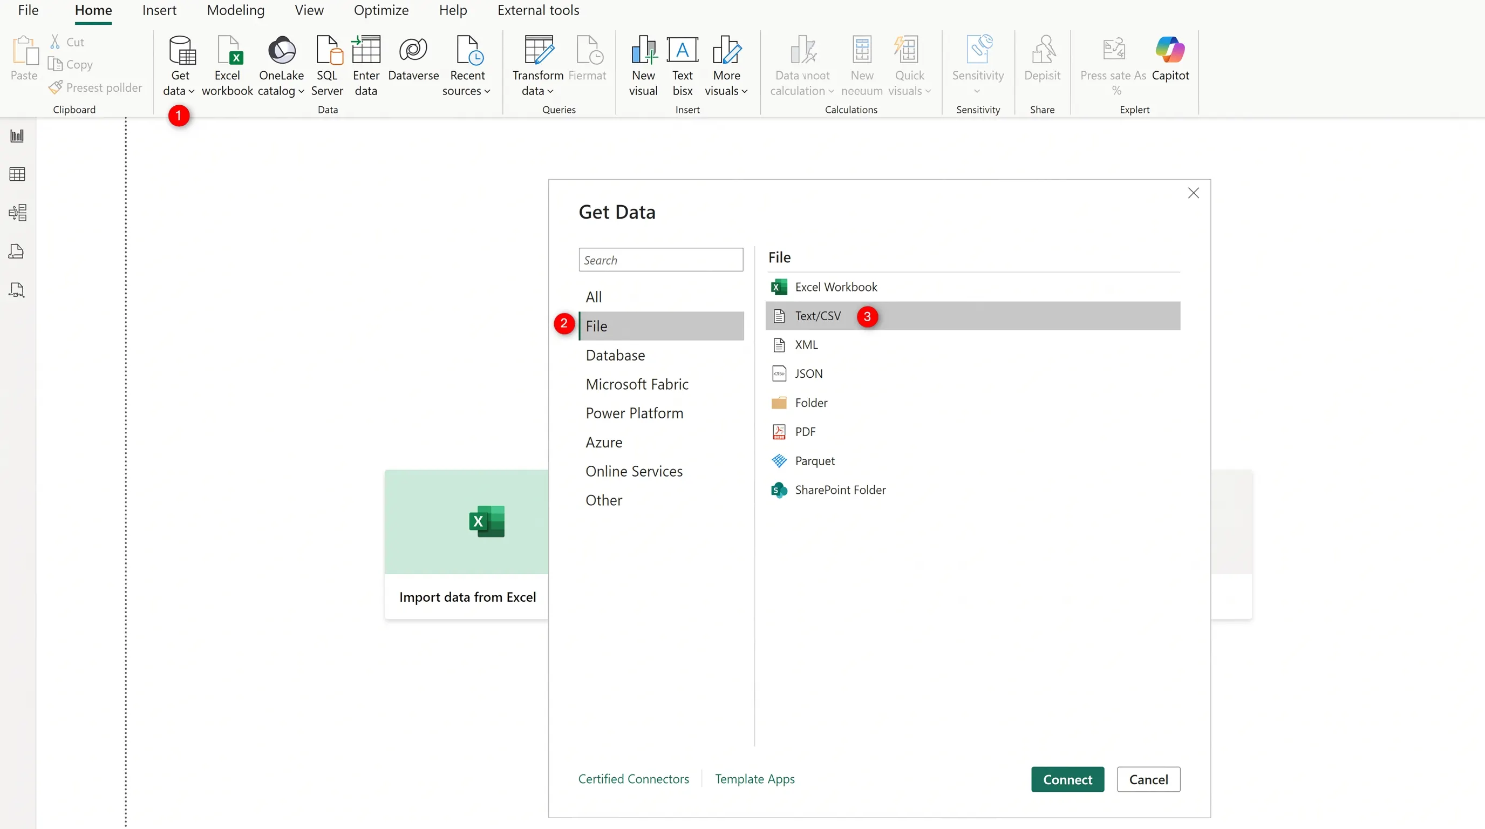Close the Get Data dialog

(x=1193, y=193)
